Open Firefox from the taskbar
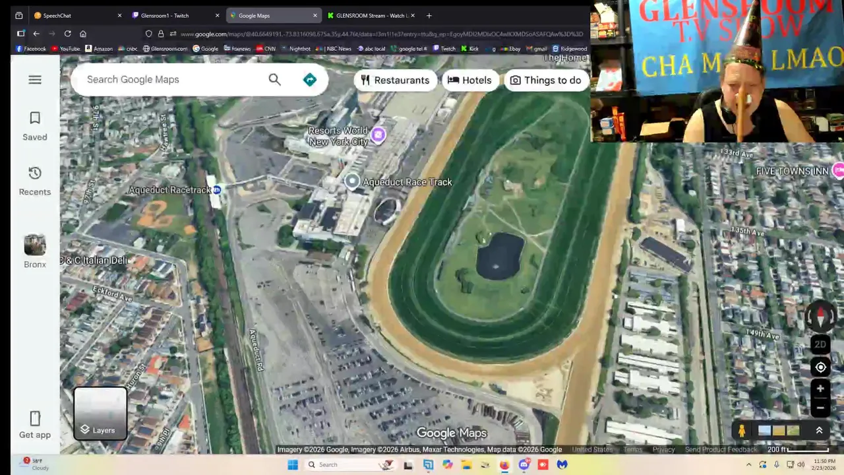Viewport: 844px width, 475px height. [504, 464]
